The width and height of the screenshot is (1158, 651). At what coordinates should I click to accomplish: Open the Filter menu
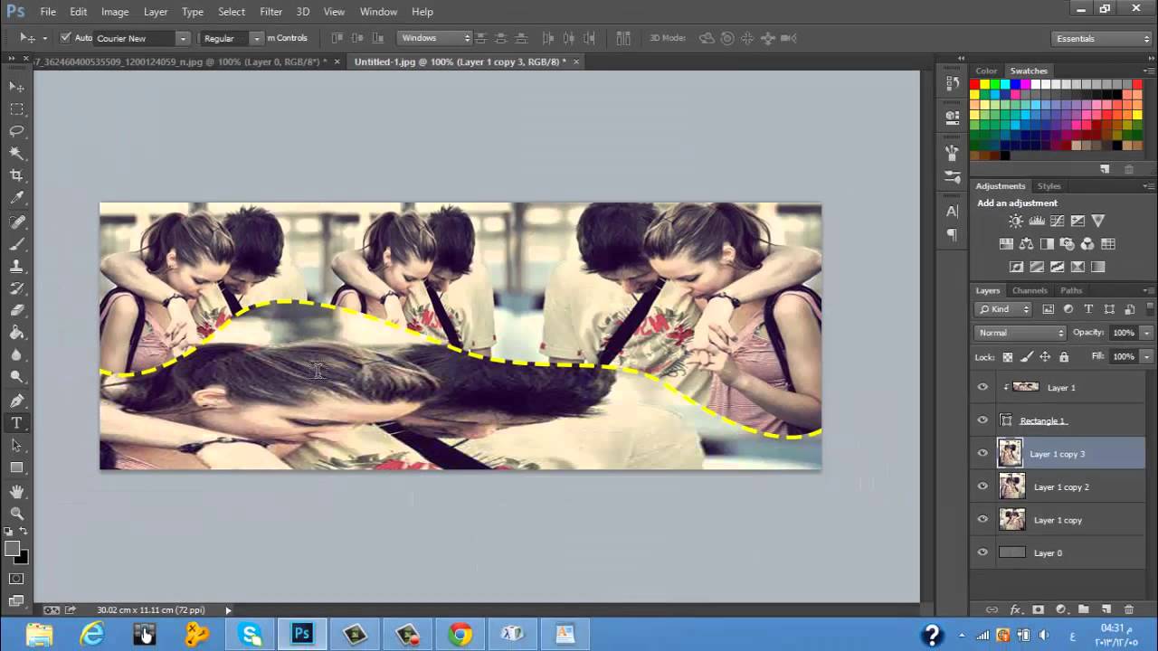click(271, 12)
